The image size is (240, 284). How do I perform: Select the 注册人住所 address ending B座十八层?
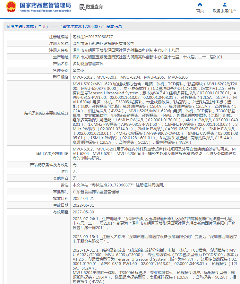(x=126, y=50)
